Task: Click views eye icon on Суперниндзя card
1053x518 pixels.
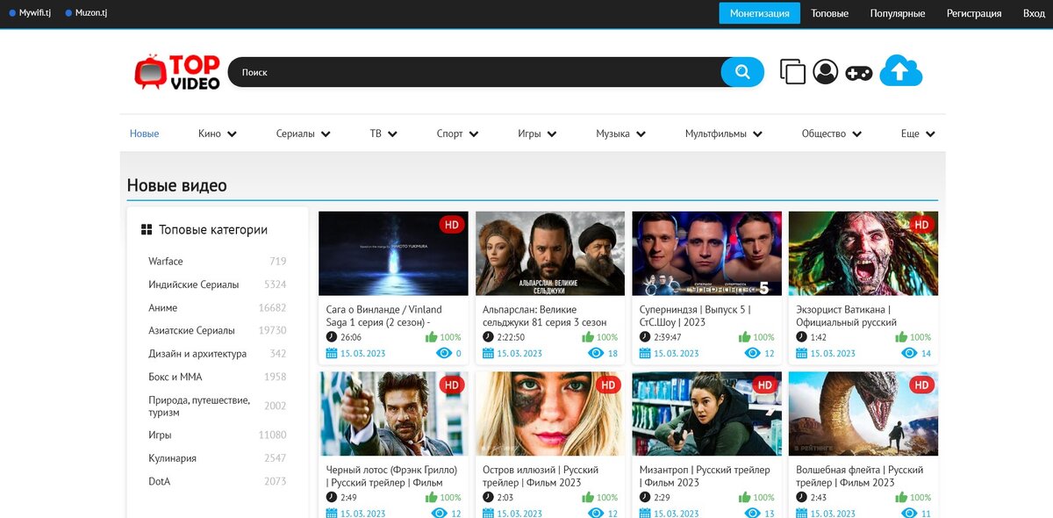Action: [753, 353]
